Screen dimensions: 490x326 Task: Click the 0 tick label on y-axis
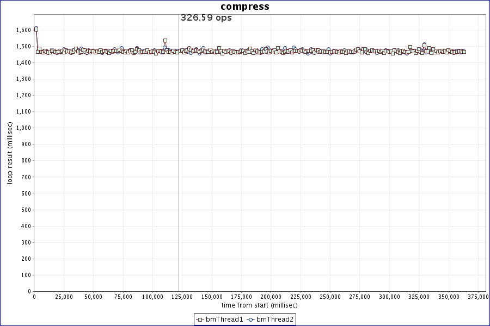tap(29, 291)
